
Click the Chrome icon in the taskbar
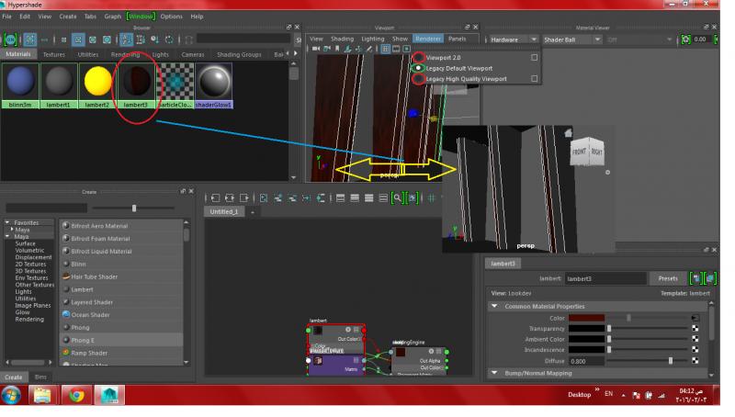pyautogui.click(x=76, y=395)
